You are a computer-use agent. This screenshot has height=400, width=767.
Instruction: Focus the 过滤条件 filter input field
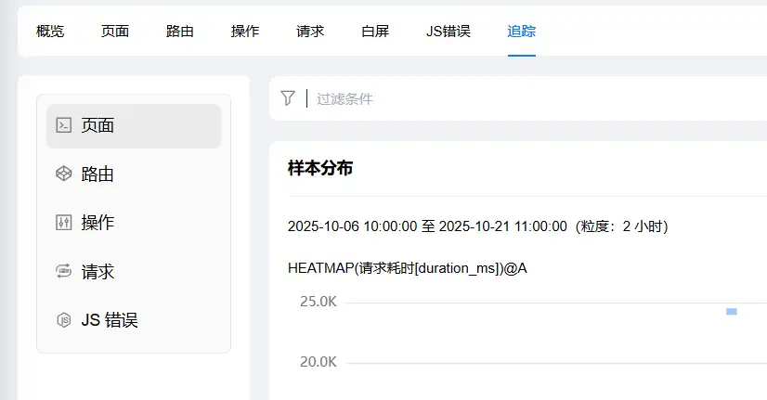tap(464, 98)
